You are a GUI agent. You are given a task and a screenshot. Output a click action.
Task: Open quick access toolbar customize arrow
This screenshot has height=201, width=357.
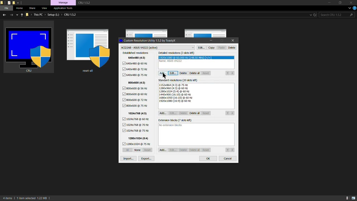coord(18,3)
